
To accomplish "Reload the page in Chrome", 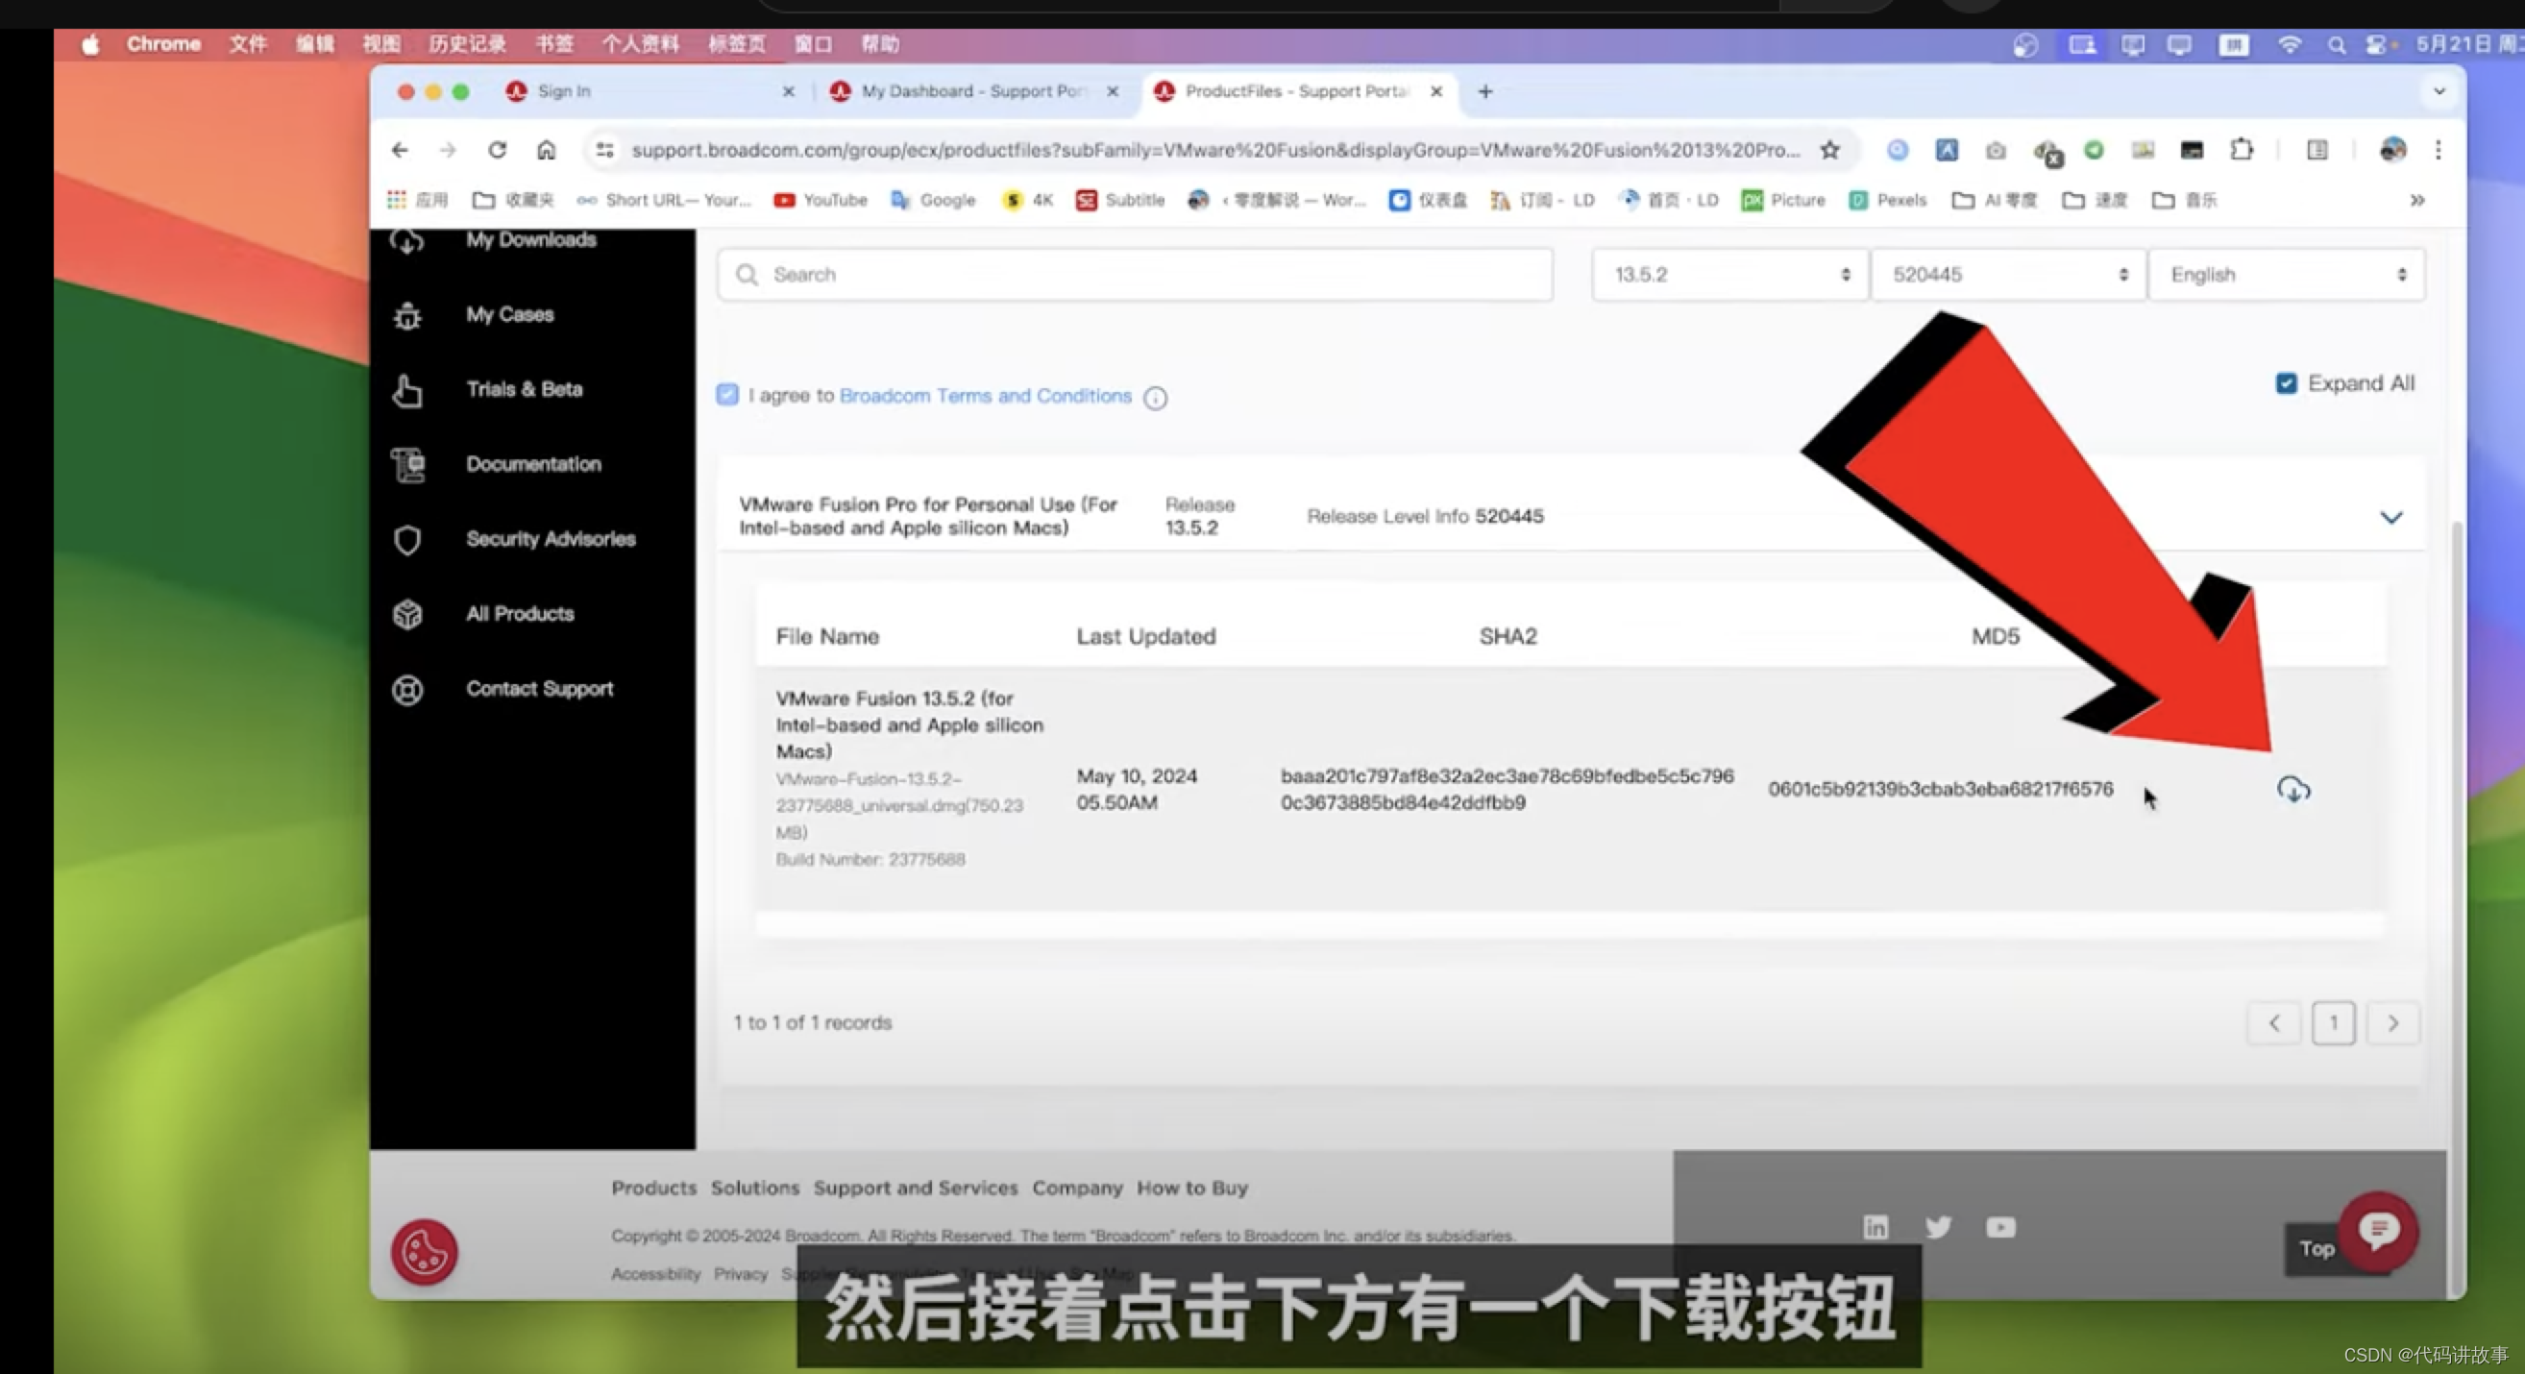I will 497,150.
